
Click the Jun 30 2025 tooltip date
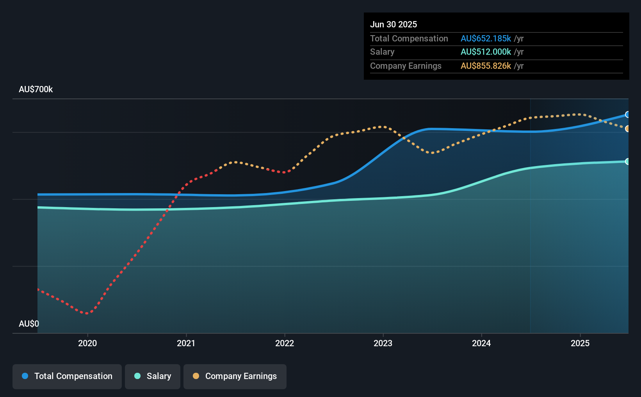[394, 25]
